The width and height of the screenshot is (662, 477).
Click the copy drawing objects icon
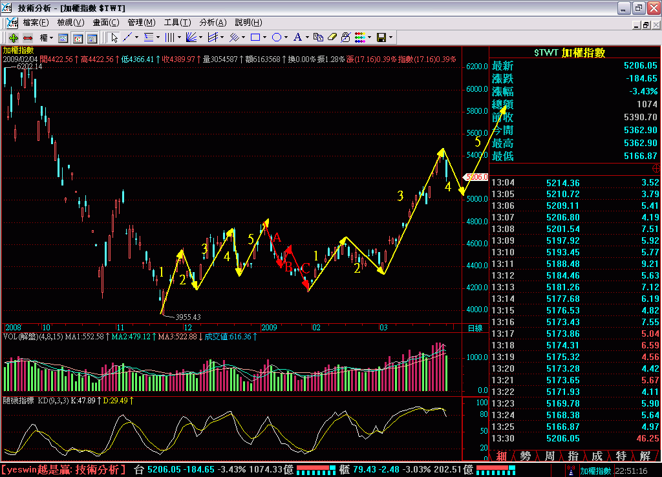pos(318,37)
